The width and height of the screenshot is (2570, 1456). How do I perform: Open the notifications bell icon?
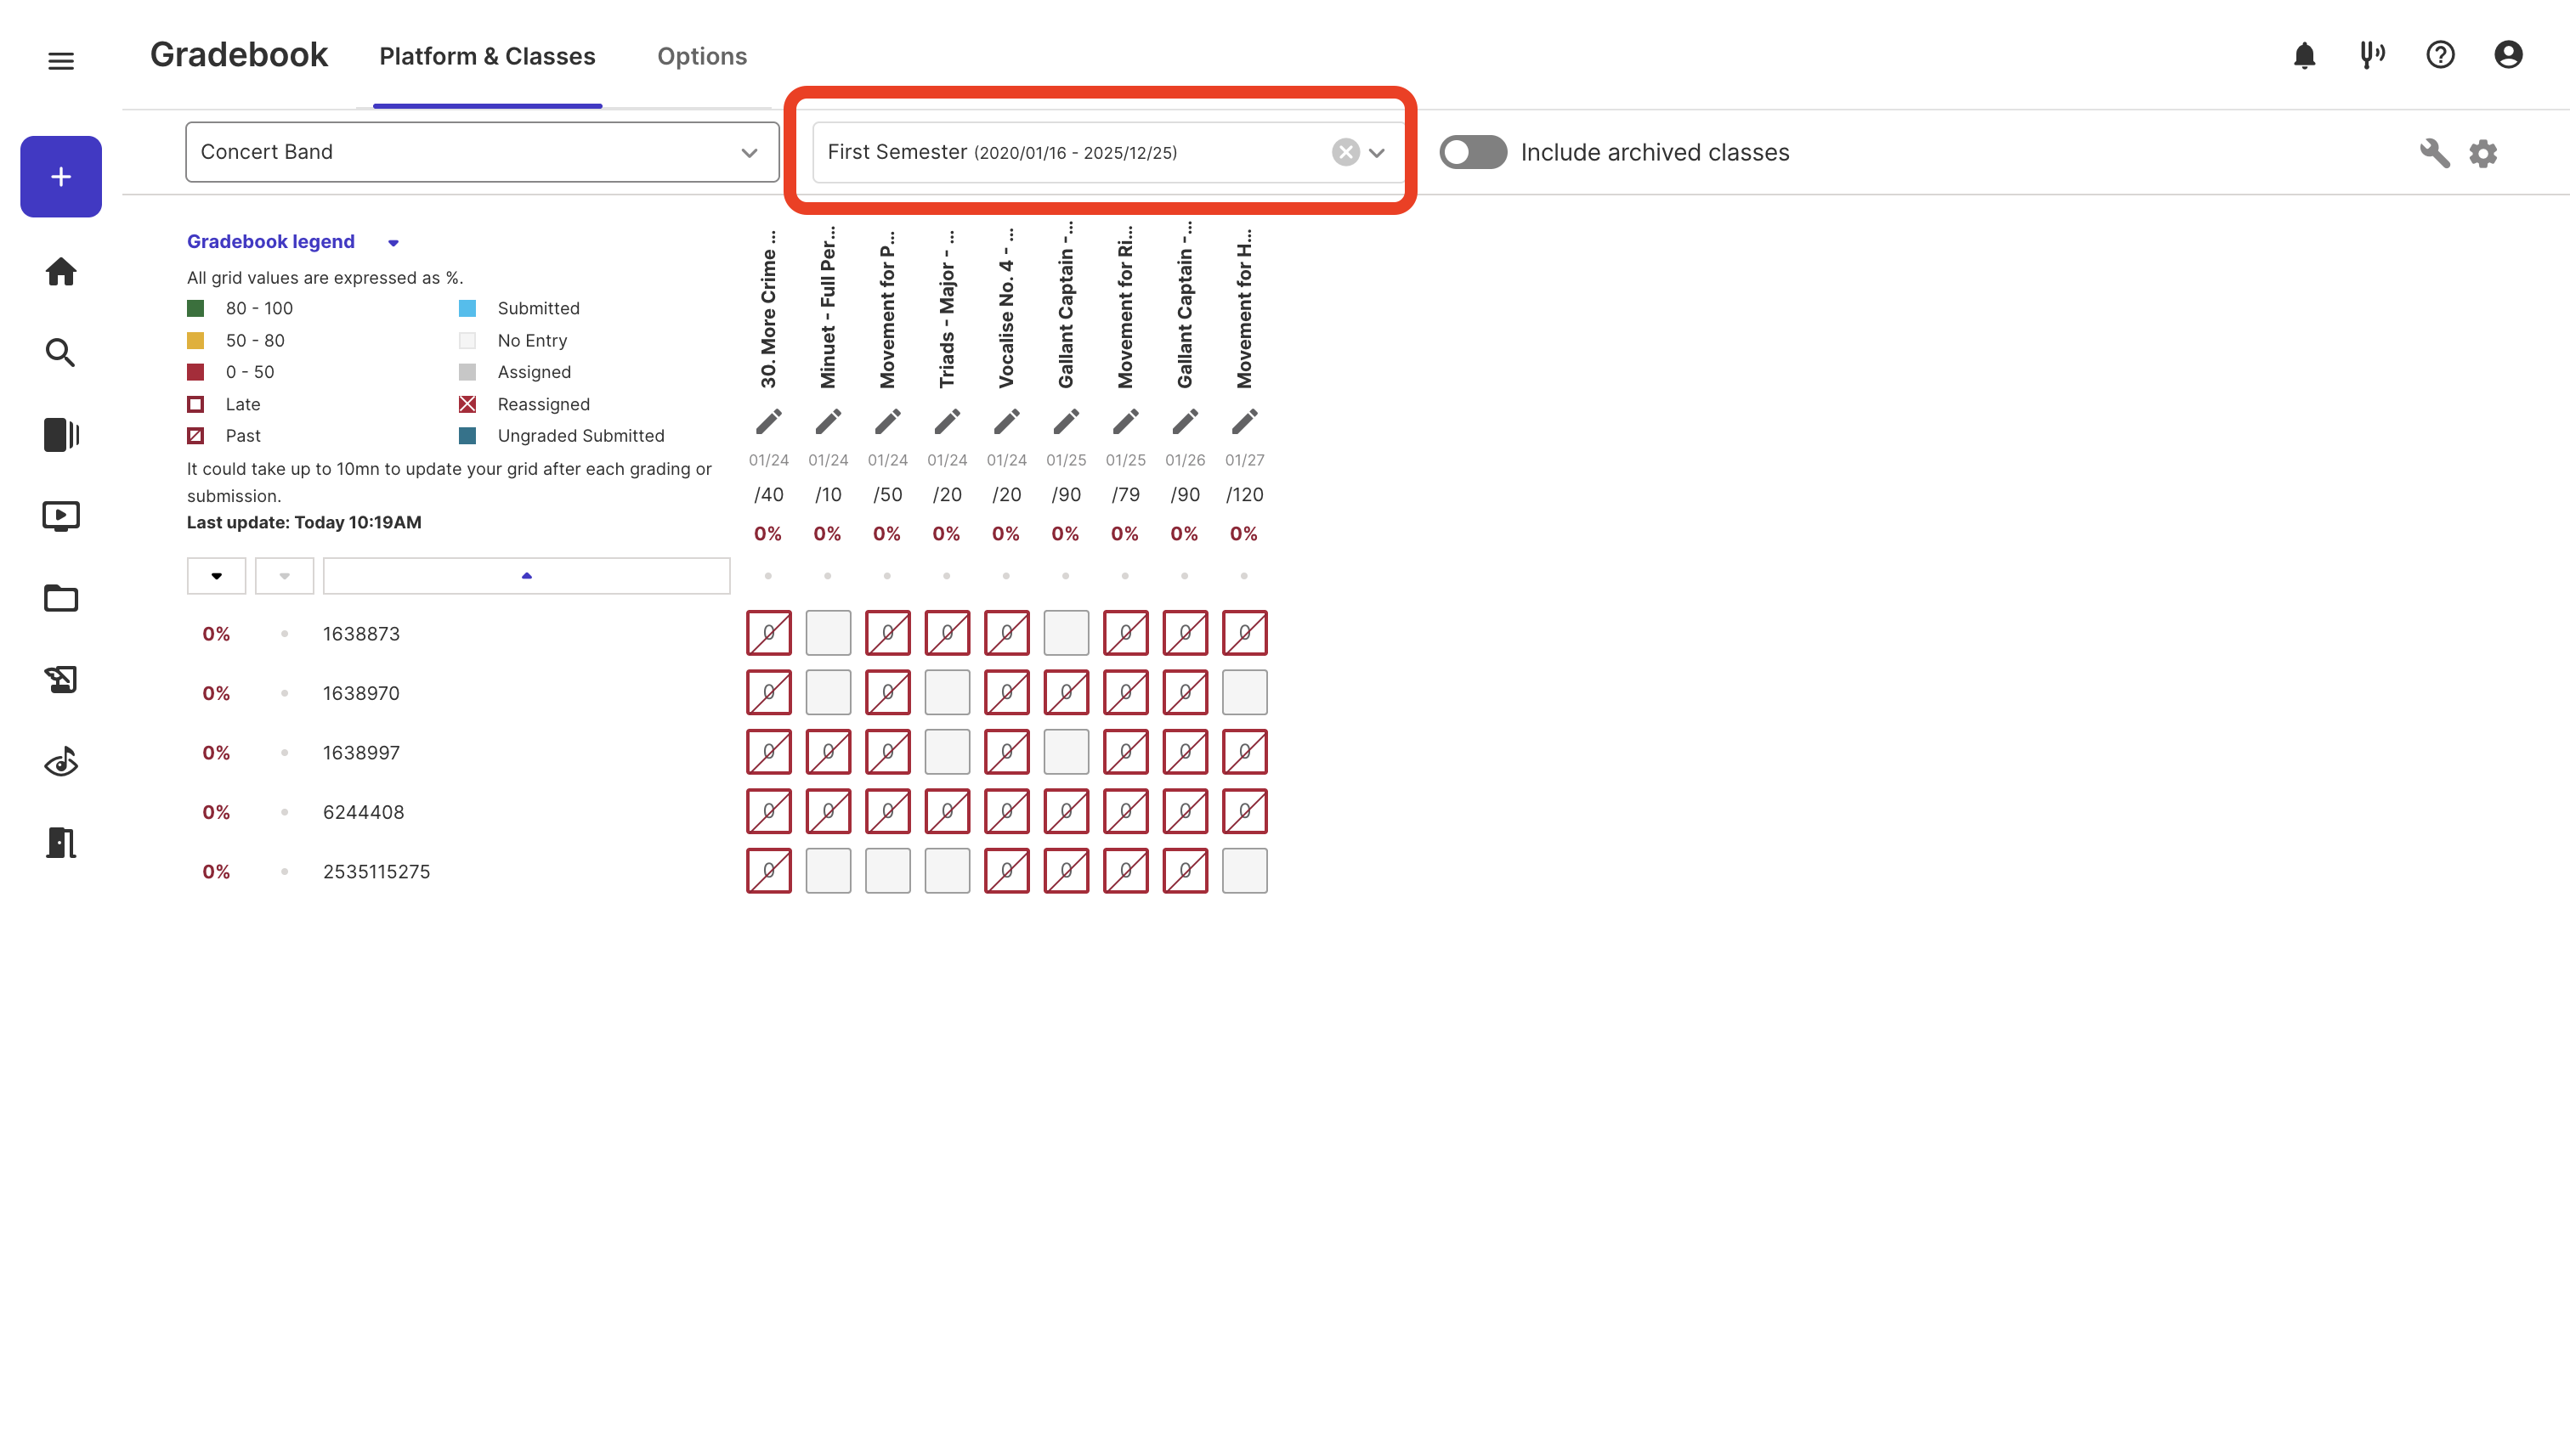pyautogui.click(x=2303, y=55)
